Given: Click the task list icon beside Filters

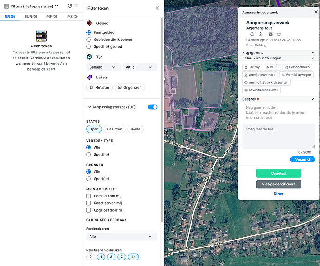Looking at the screenshot, I should (x=6, y=6).
